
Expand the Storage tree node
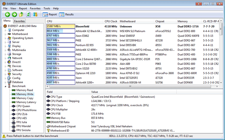5,55
